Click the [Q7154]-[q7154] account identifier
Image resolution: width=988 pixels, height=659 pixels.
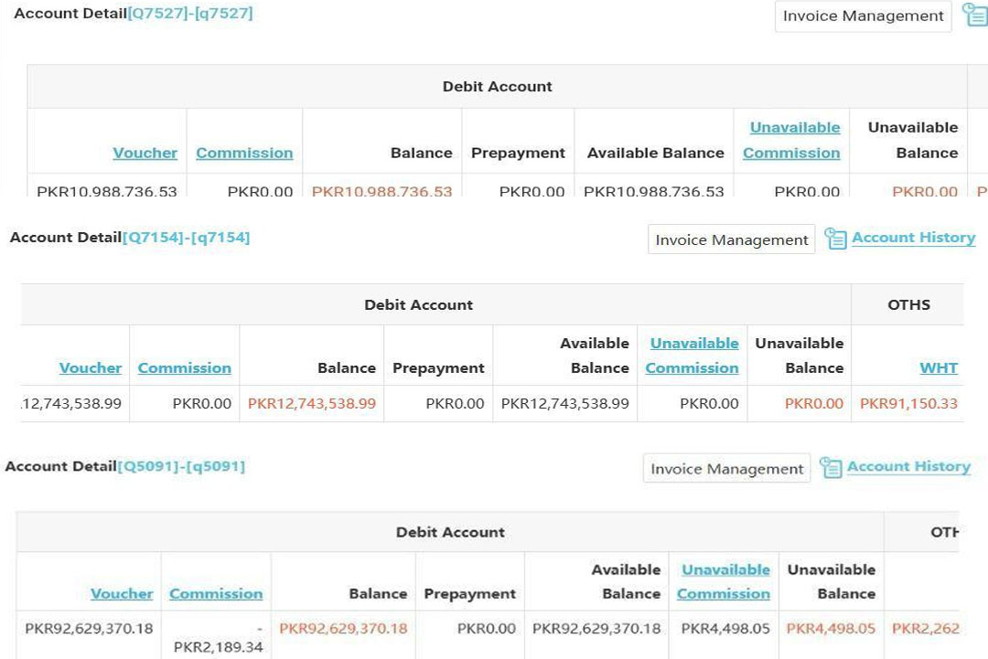tap(186, 238)
